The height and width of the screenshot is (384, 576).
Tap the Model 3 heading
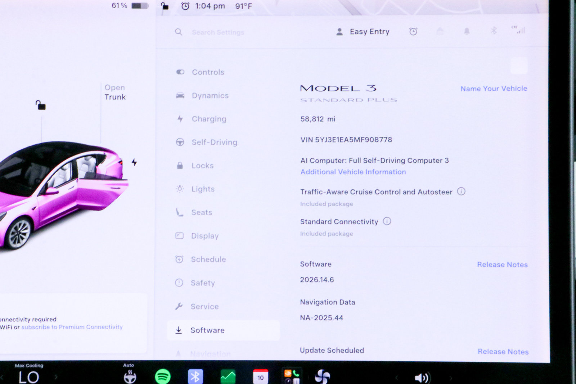(x=338, y=88)
